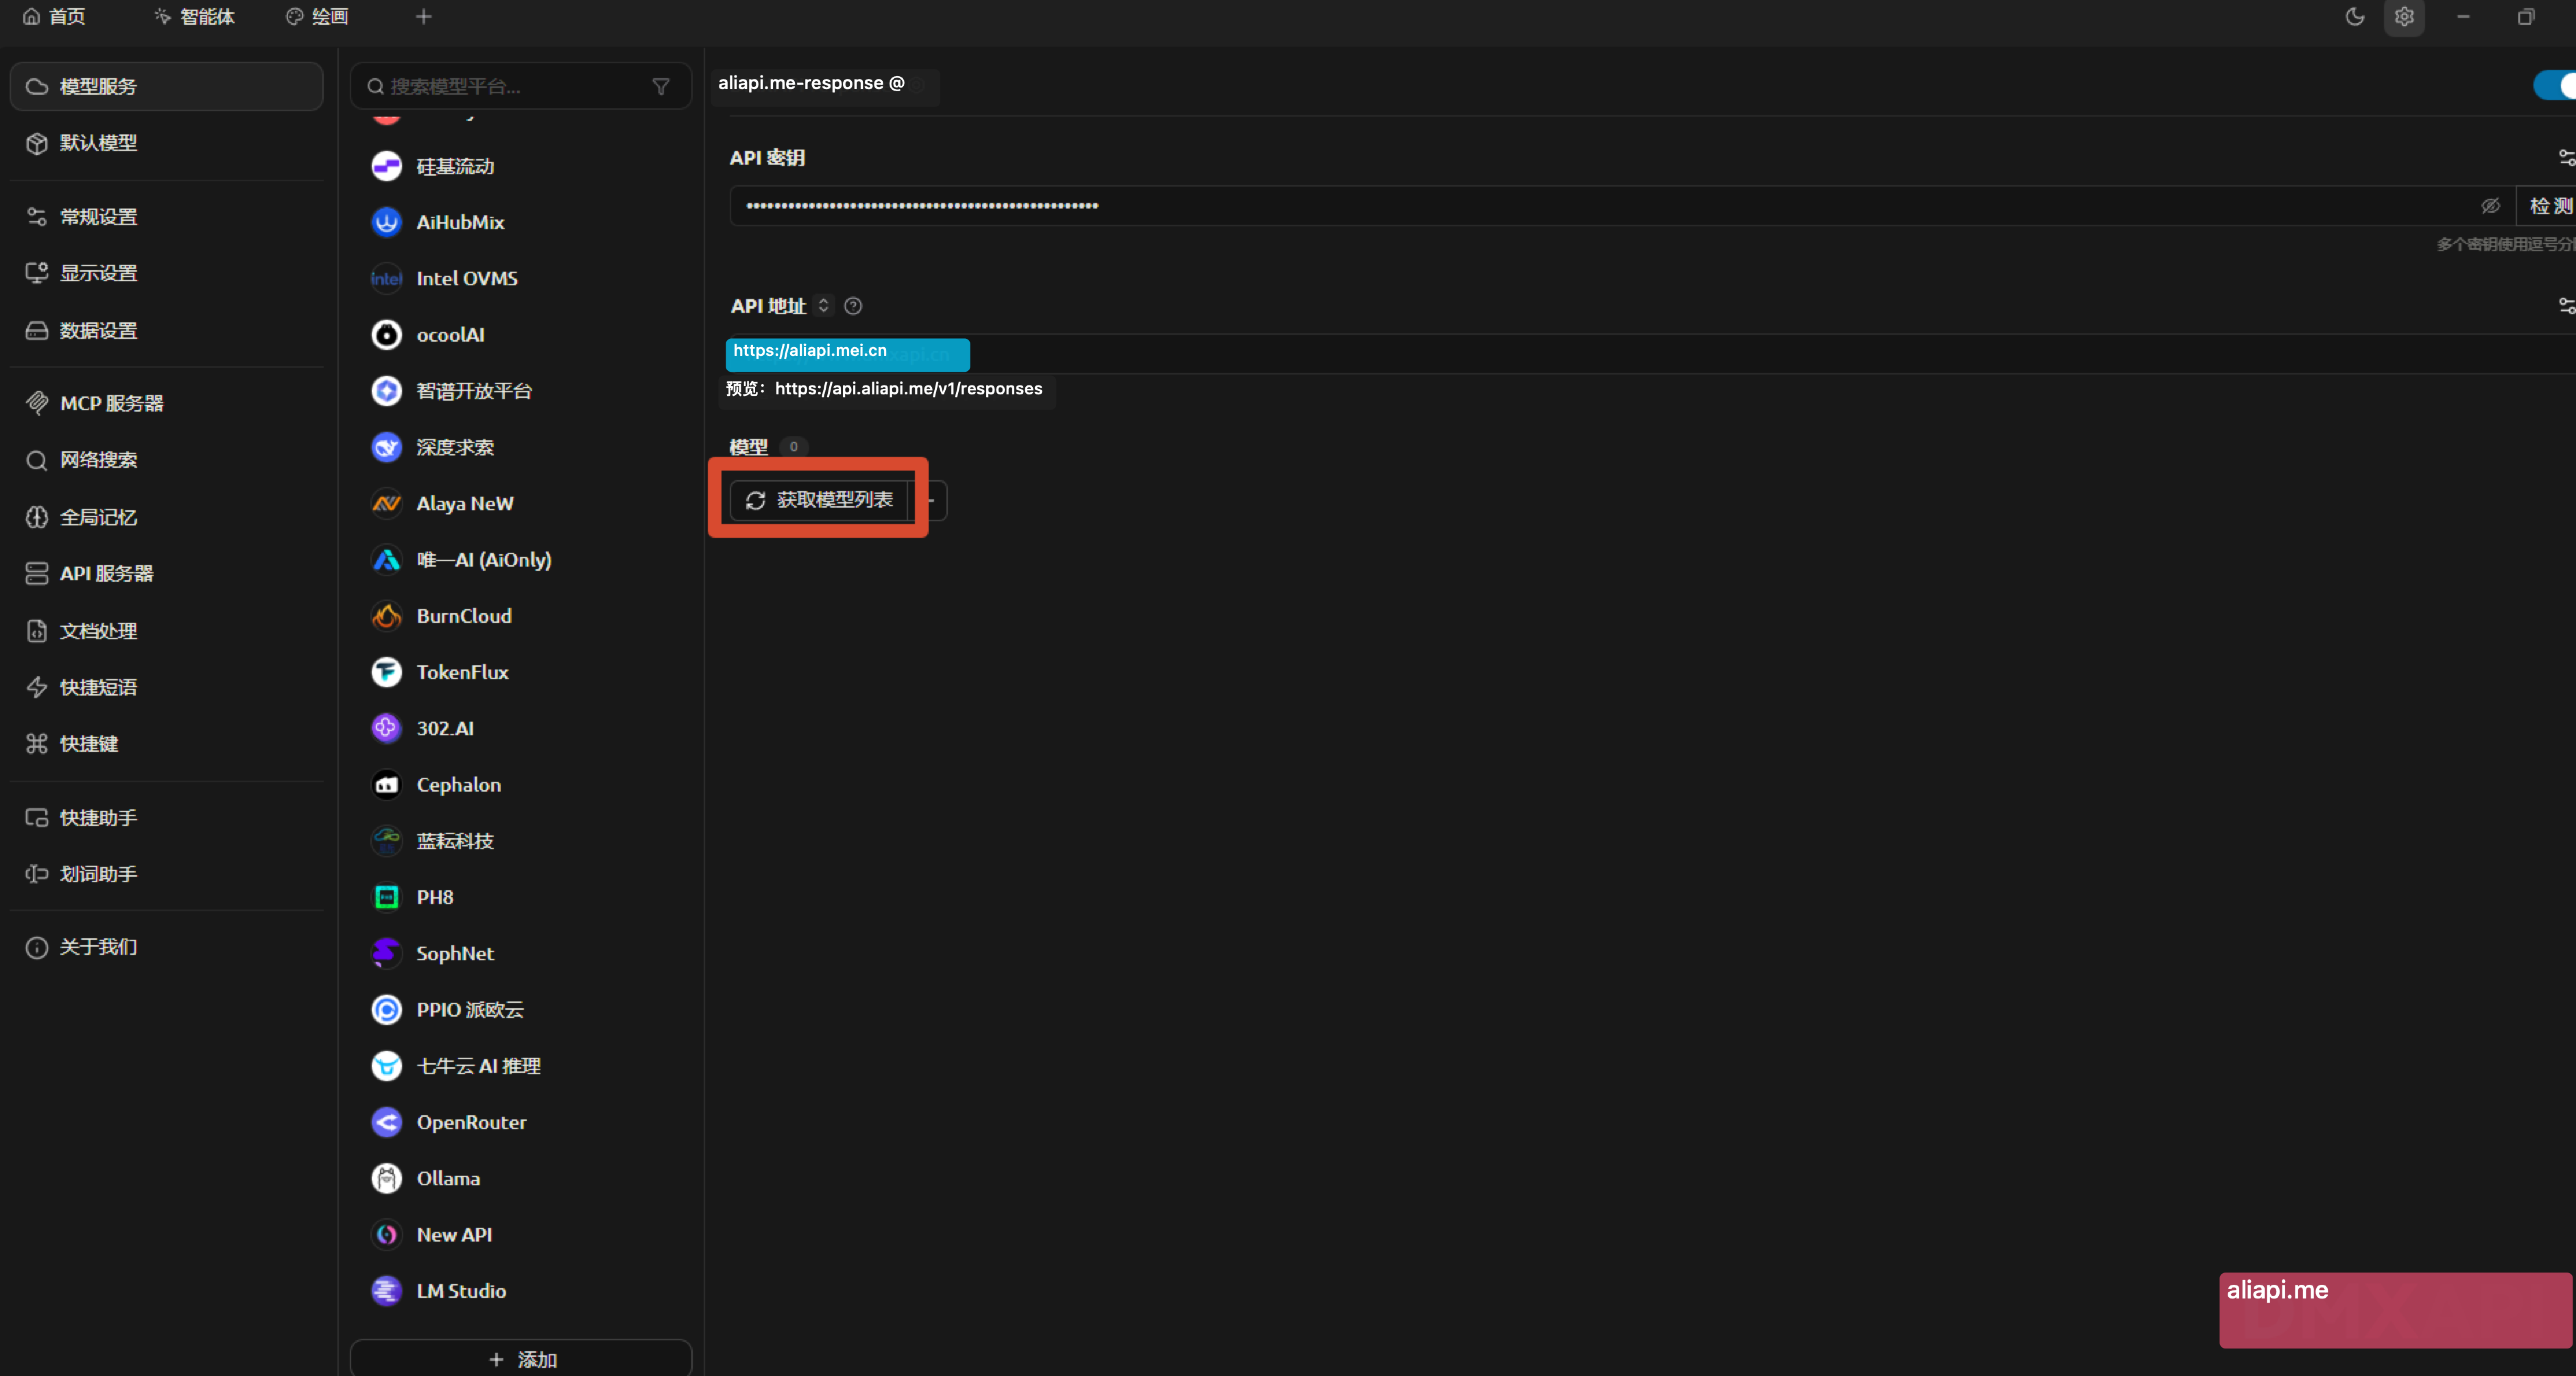Open 模型服务 in the settings sidebar
This screenshot has width=2576, height=1376.
click(x=167, y=87)
